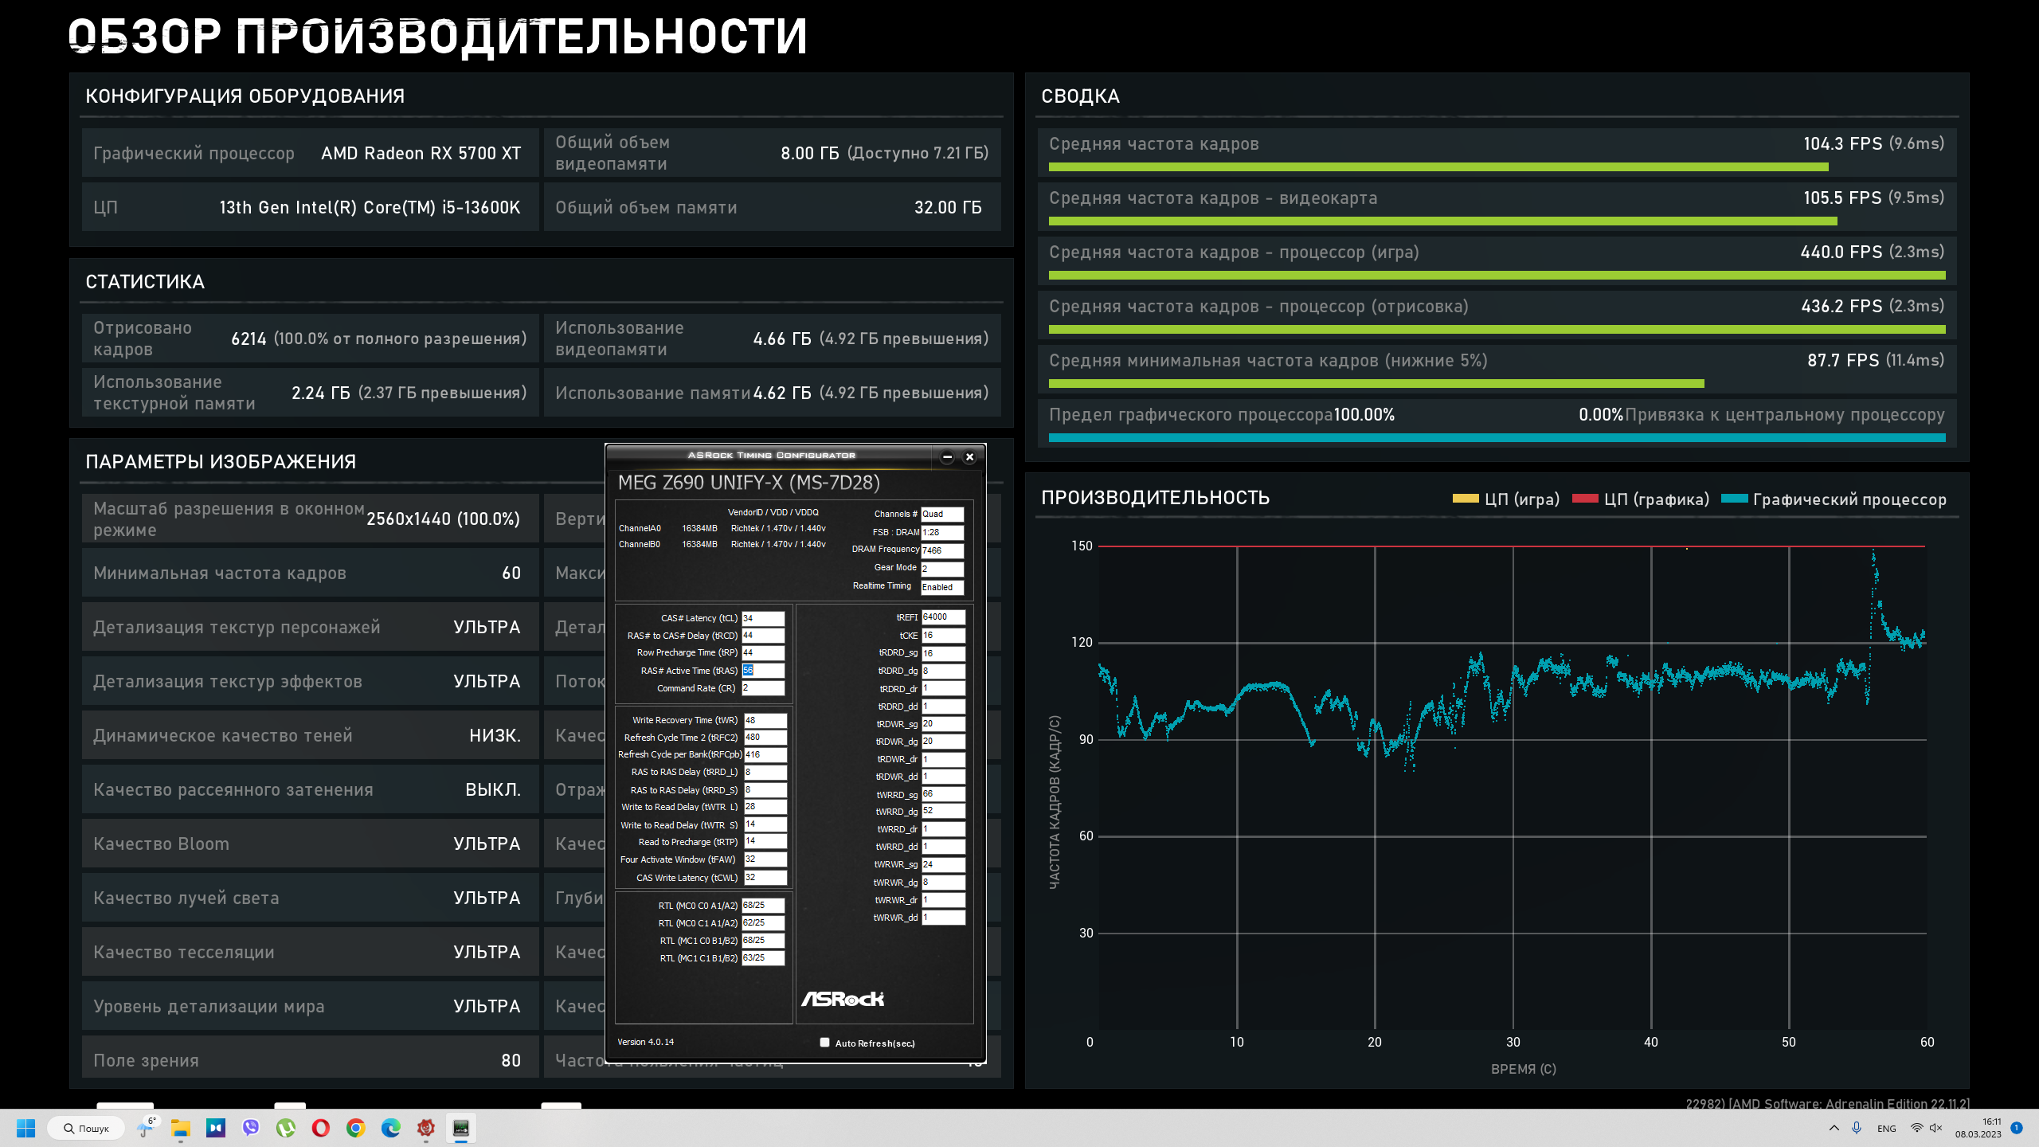
Task: Click the Realtime Timing Enabled field
Action: coord(942,587)
